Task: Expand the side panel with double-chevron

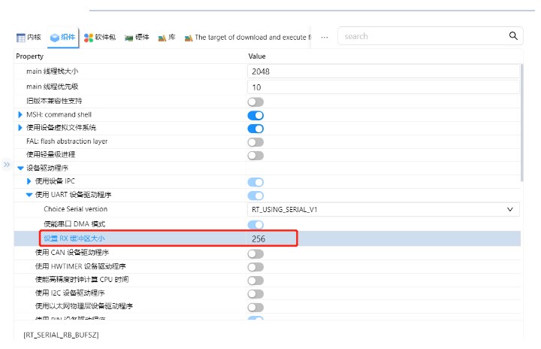Action: point(7,165)
